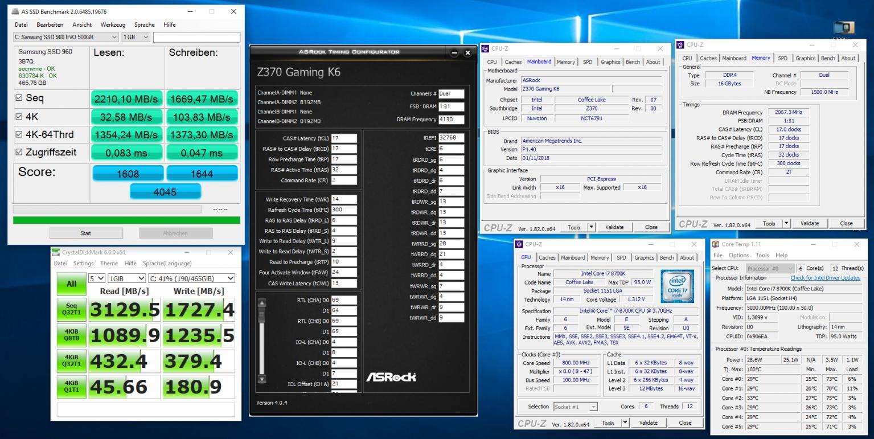Image resolution: width=874 pixels, height=439 pixels.
Task: Click the Seq read result 3129.5
Action: [x=125, y=310]
